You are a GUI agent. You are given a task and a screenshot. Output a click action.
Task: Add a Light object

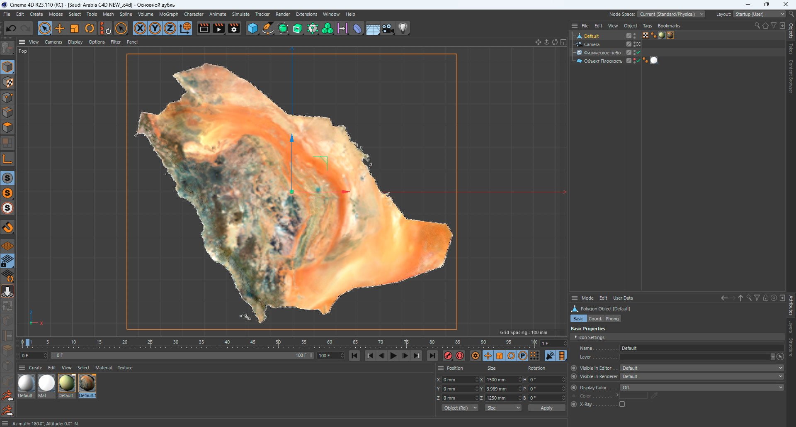point(403,28)
